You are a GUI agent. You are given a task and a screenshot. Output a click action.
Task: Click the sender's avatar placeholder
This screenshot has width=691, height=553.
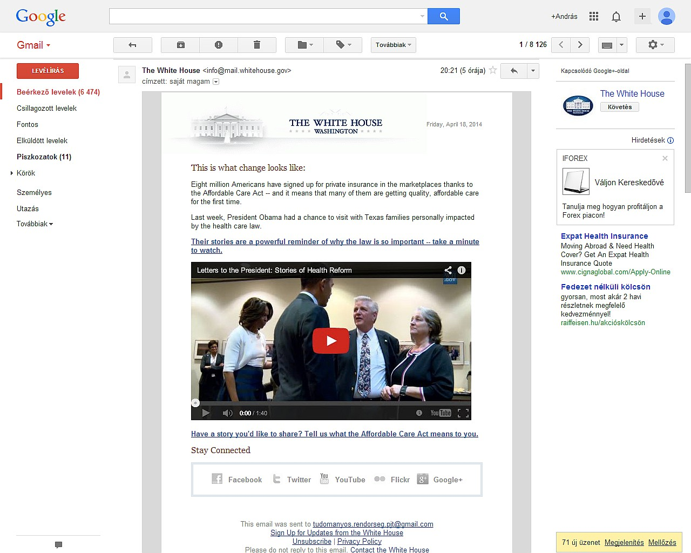(x=126, y=75)
